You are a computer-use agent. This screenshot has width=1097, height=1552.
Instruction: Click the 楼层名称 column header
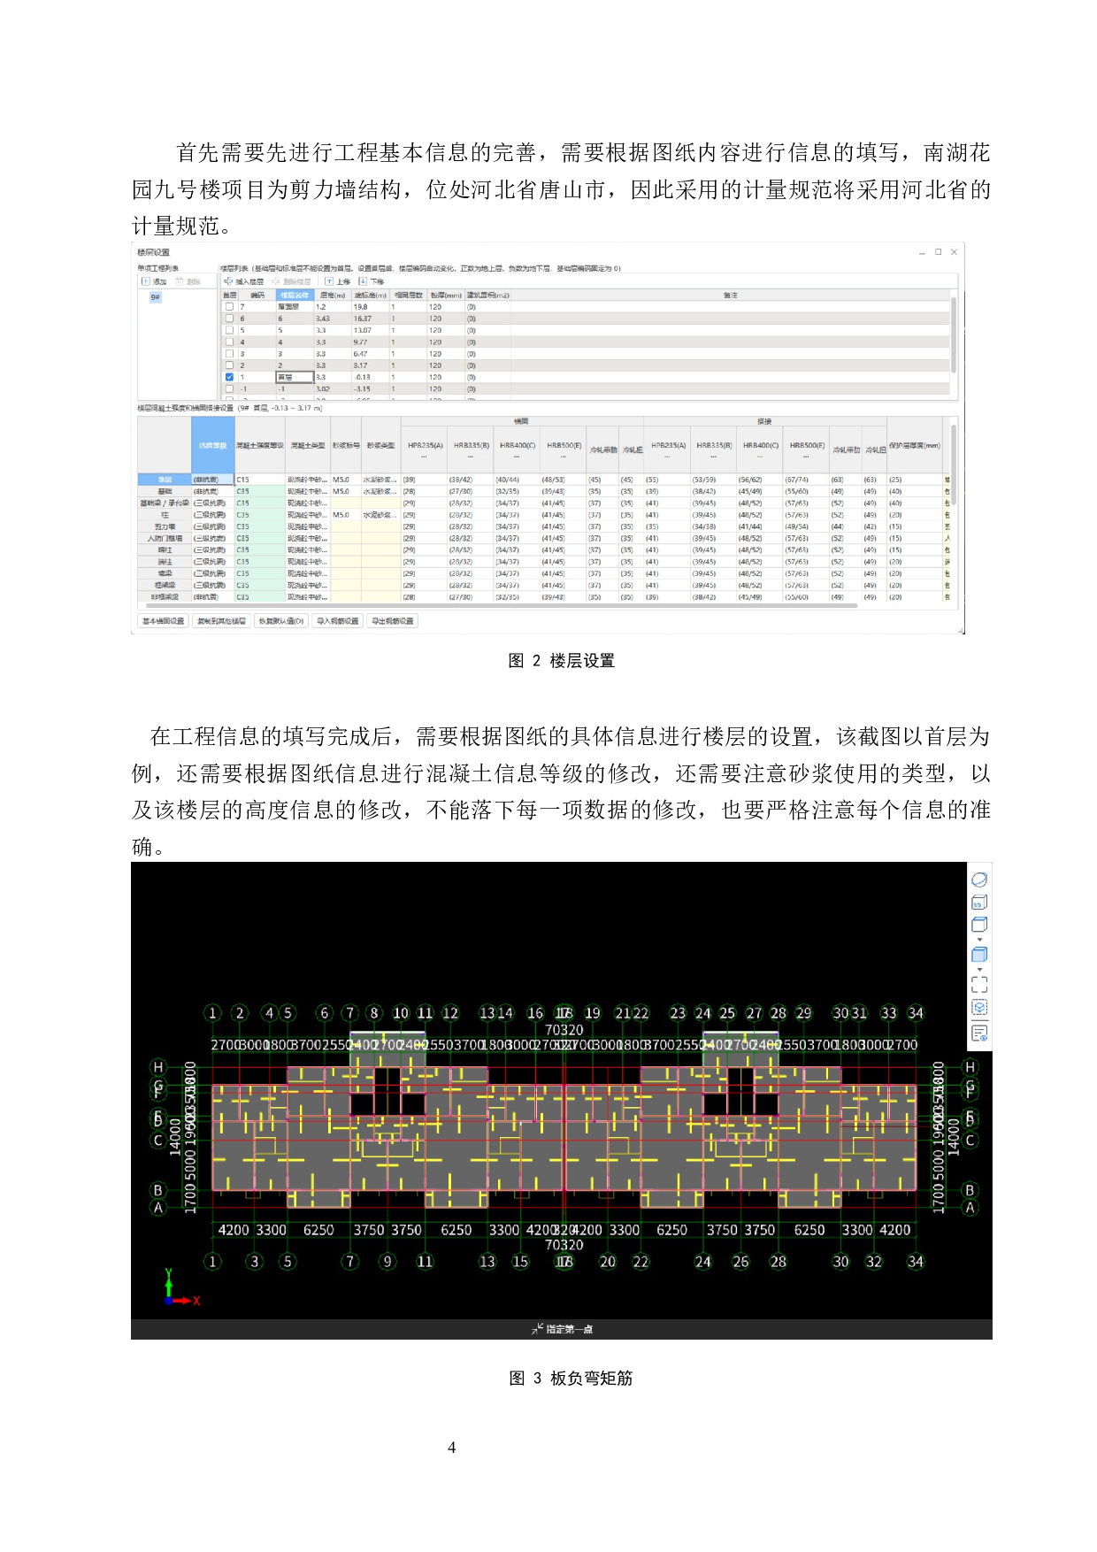click(x=295, y=296)
